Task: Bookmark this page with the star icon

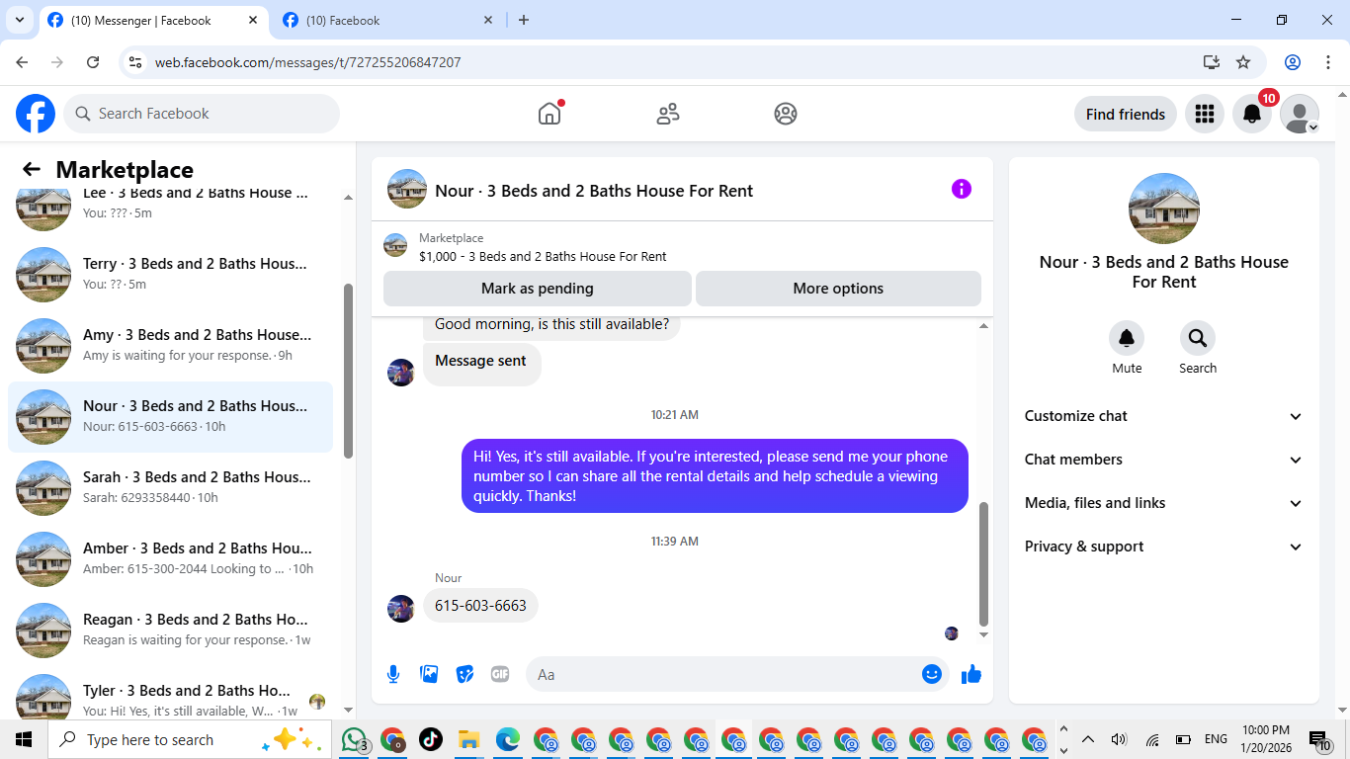Action: tap(1243, 62)
